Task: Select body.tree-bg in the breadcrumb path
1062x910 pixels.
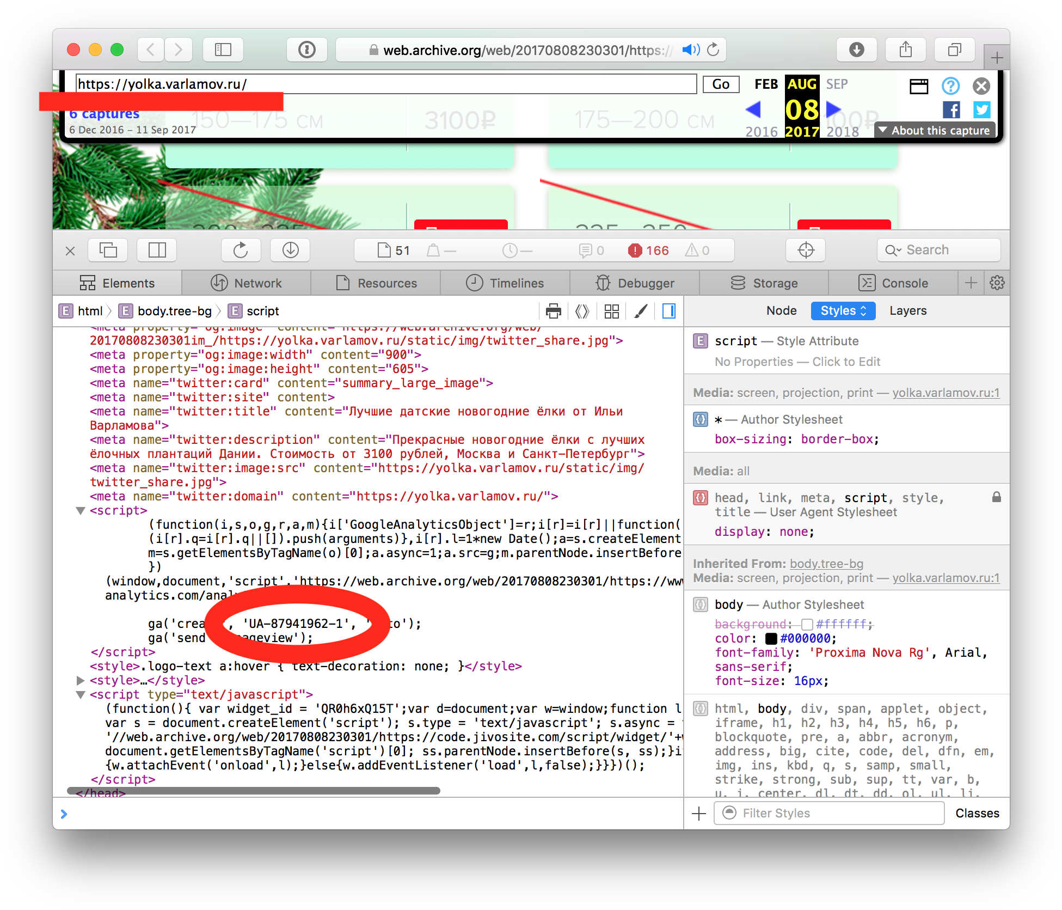Action: click(x=165, y=311)
